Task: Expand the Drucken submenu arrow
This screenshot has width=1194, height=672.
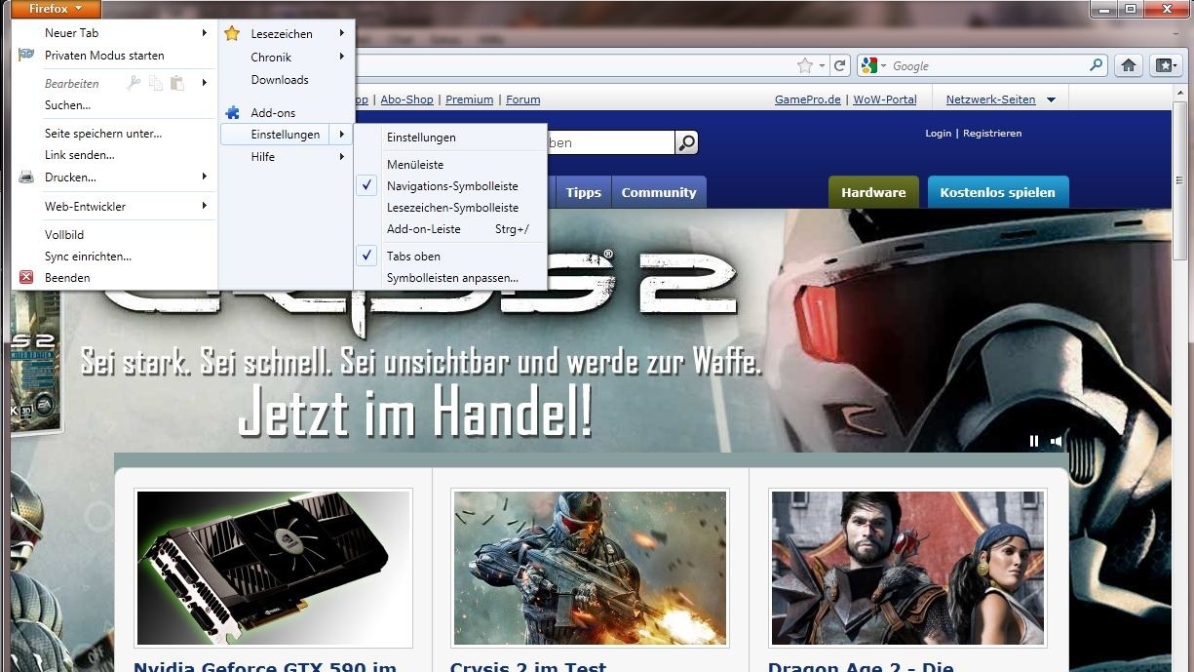Action: coord(205,177)
